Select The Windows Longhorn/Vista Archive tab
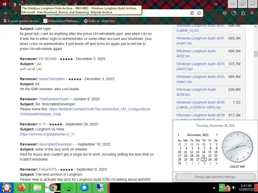 41,5
